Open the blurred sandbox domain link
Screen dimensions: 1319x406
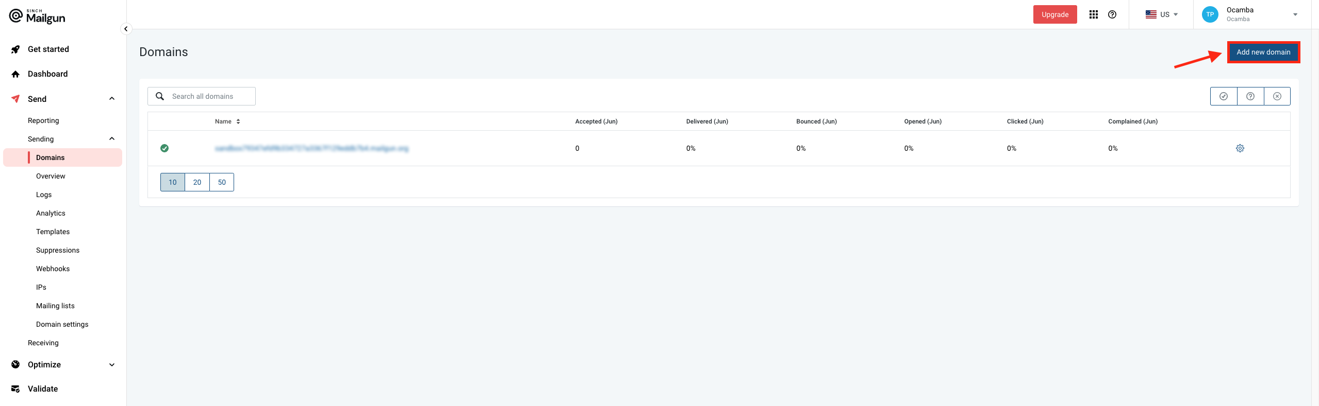[311, 148]
